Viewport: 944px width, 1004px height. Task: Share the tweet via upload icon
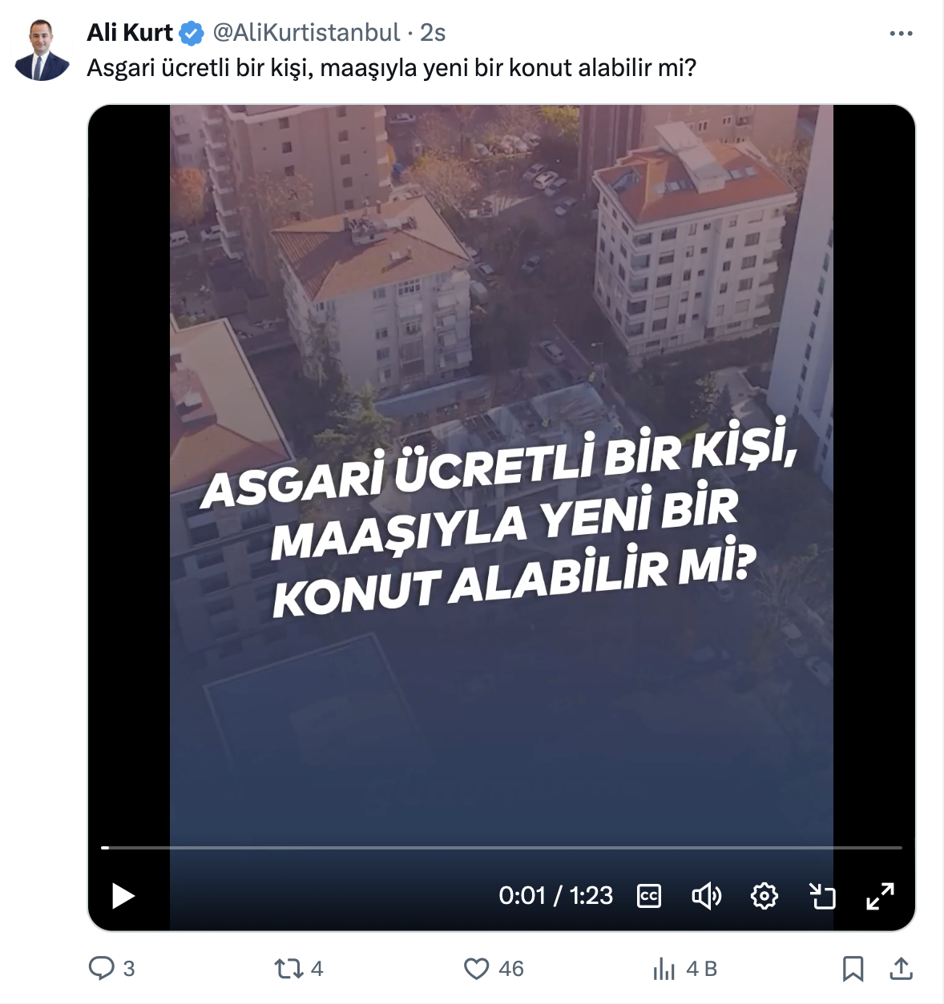coord(902,969)
